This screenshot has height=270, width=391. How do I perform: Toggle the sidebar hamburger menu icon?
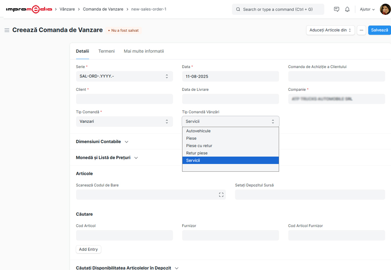[x=7, y=30]
